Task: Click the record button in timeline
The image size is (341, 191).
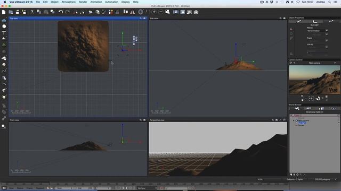Action: (162, 188)
